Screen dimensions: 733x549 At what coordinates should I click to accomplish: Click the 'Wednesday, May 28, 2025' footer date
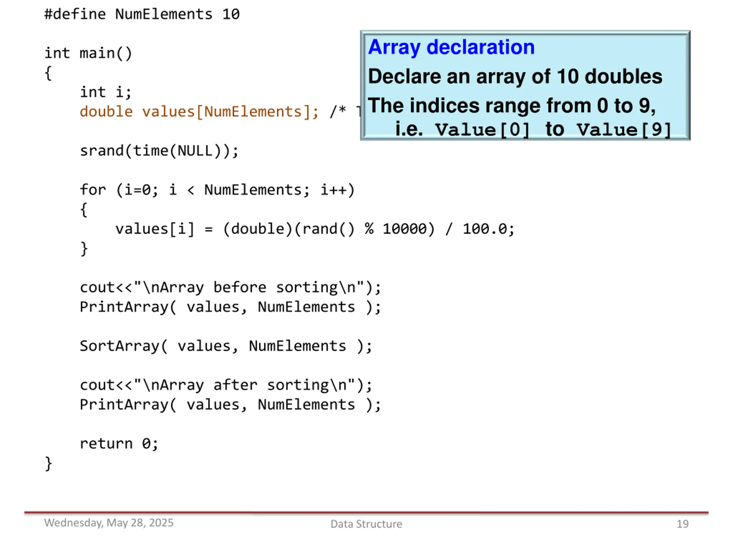pos(109,522)
